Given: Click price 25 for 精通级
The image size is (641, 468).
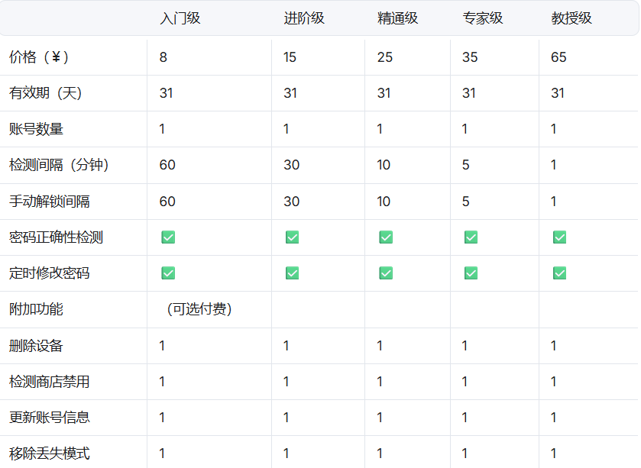Looking at the screenshot, I should [x=385, y=57].
